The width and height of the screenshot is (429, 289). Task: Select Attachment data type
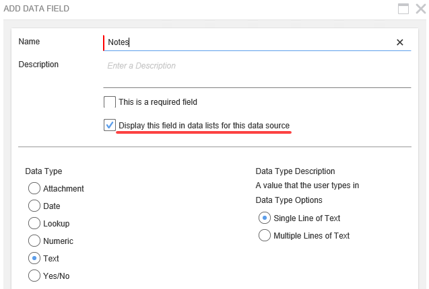click(x=34, y=189)
